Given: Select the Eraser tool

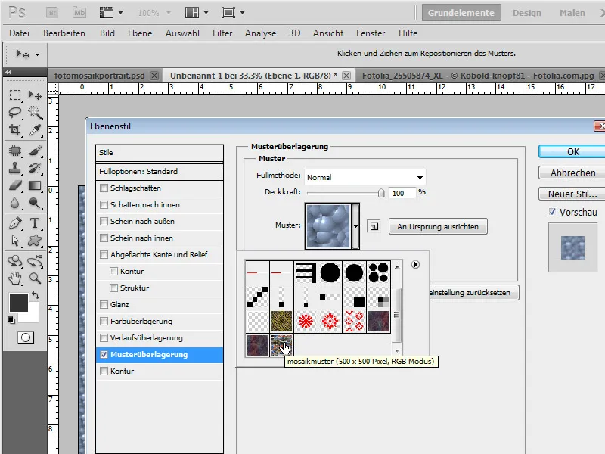Looking at the screenshot, I should [x=15, y=185].
